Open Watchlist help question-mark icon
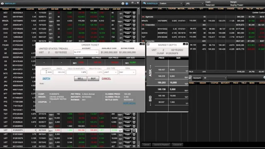Screen dimensions: 265x149 point(127,3)
